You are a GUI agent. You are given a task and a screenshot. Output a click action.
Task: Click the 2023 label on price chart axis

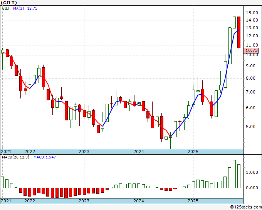[84, 152]
